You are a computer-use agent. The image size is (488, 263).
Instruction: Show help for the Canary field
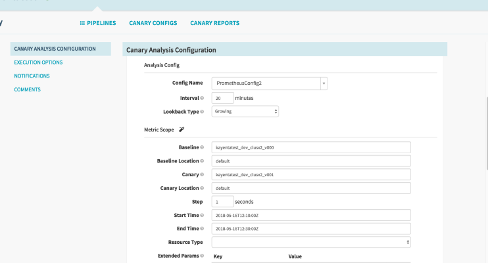(x=202, y=175)
